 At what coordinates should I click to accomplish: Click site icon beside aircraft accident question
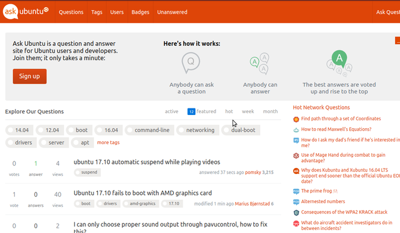(296, 223)
